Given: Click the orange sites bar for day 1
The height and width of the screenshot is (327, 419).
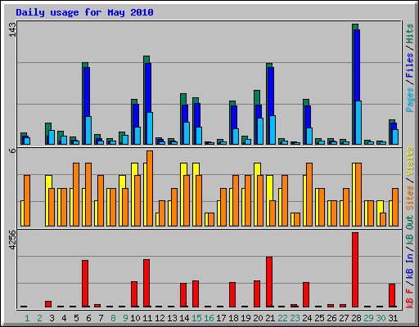Looking at the screenshot, I should tap(27, 200).
